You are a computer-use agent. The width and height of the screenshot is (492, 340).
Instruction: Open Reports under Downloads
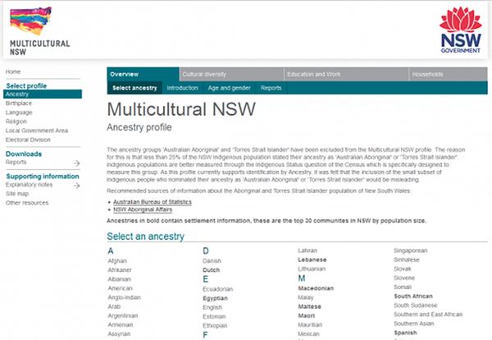pos(16,162)
